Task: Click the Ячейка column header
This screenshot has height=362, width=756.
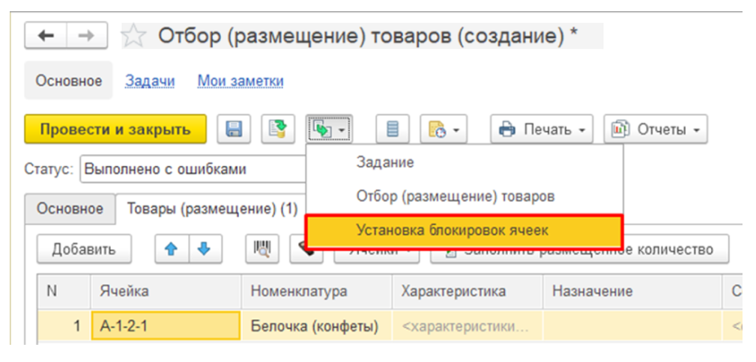Action: (x=166, y=291)
